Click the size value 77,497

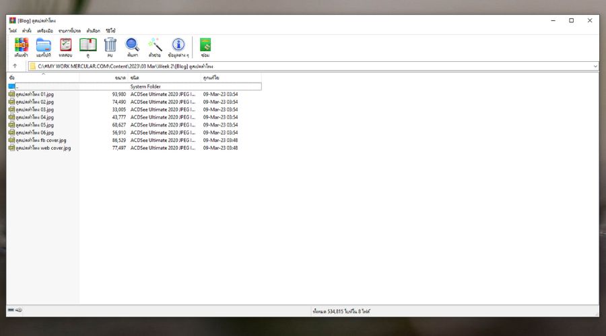pyautogui.click(x=119, y=148)
